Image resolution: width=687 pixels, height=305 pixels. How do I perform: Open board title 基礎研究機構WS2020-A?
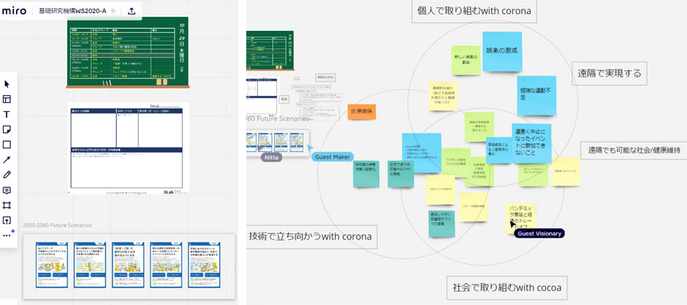tap(72, 11)
